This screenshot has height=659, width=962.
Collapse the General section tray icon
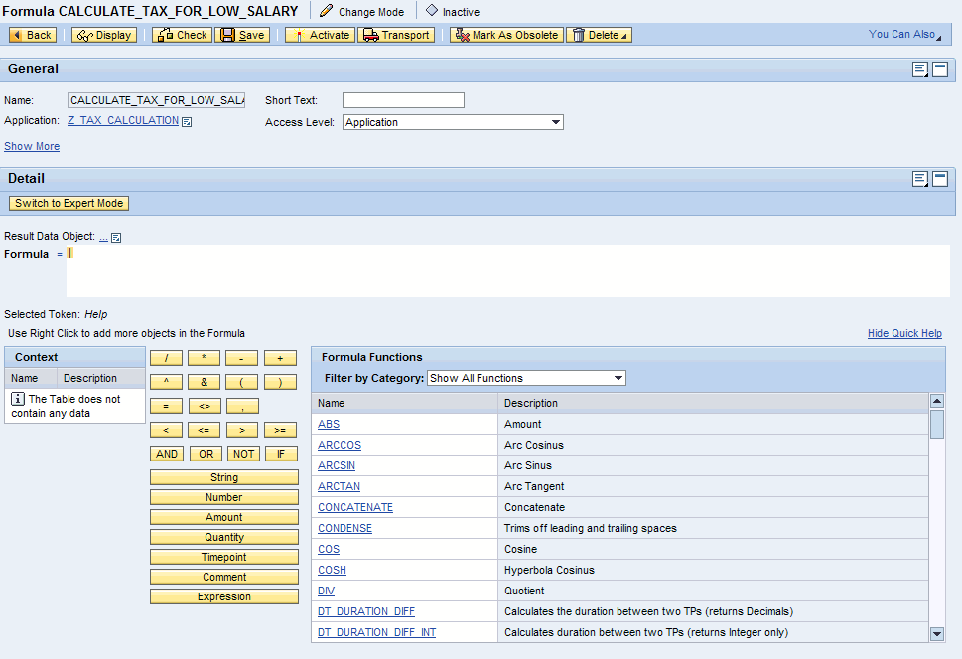[939, 69]
